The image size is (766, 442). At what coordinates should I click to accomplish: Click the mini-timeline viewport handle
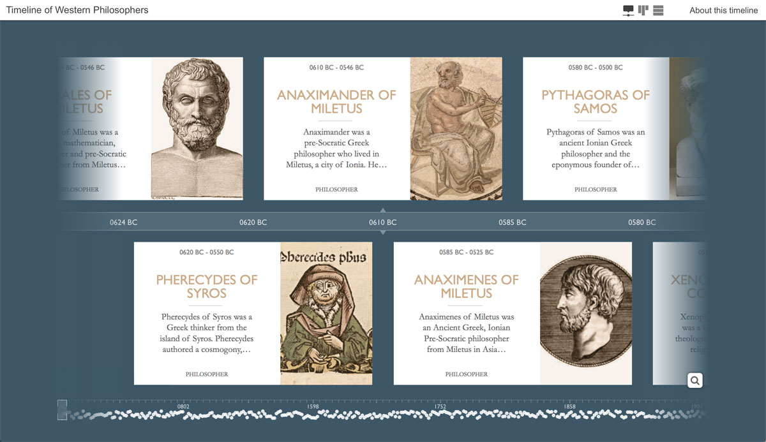coord(62,410)
